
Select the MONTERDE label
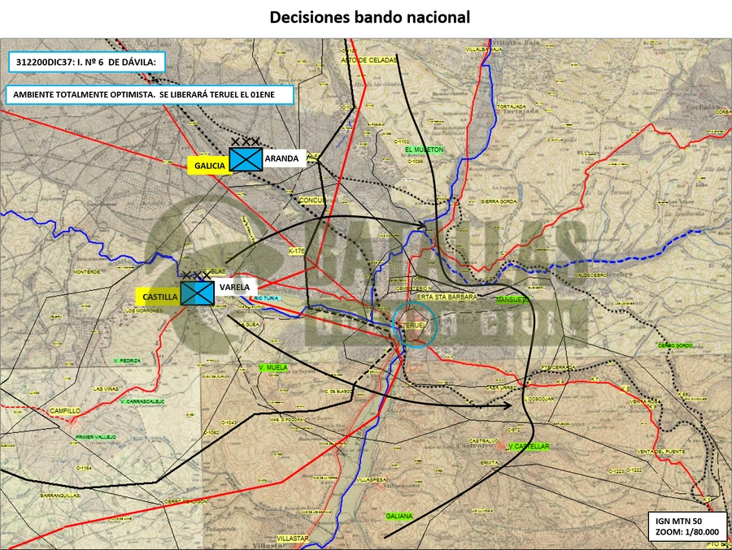pyautogui.click(x=87, y=271)
